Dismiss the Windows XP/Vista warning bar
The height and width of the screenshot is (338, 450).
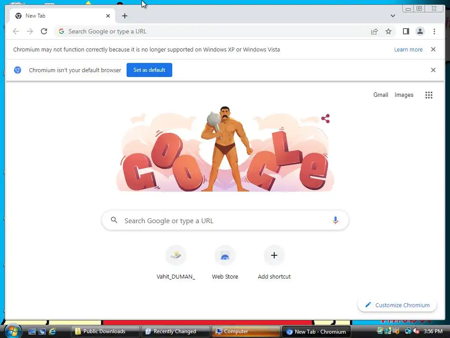[x=433, y=49]
